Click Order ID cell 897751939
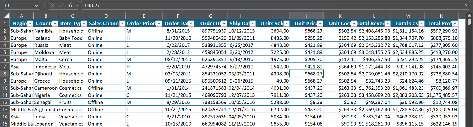Viewport: 473px width, 127px height. point(210,31)
